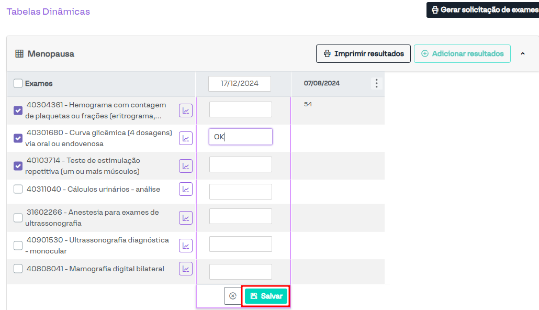The height and width of the screenshot is (310, 539).
Task: Click the Salvar button
Action: coord(266,296)
